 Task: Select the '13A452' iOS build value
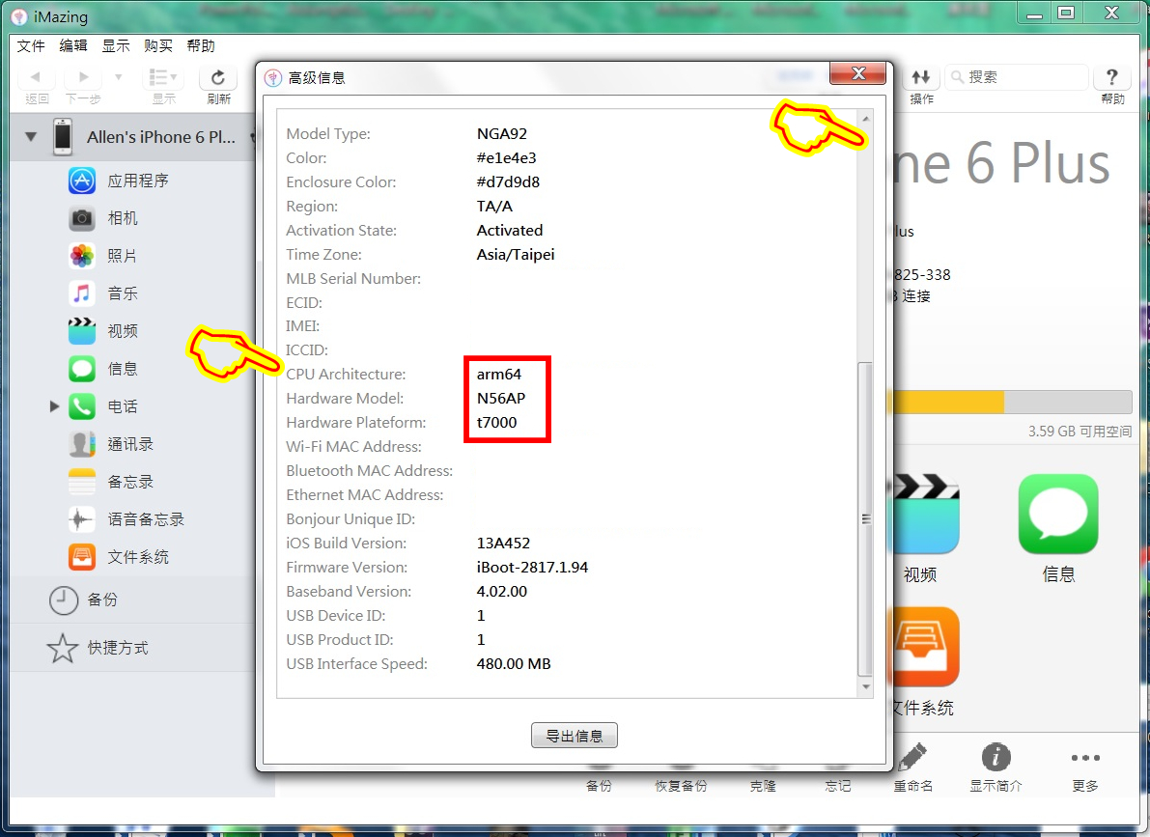pos(503,543)
